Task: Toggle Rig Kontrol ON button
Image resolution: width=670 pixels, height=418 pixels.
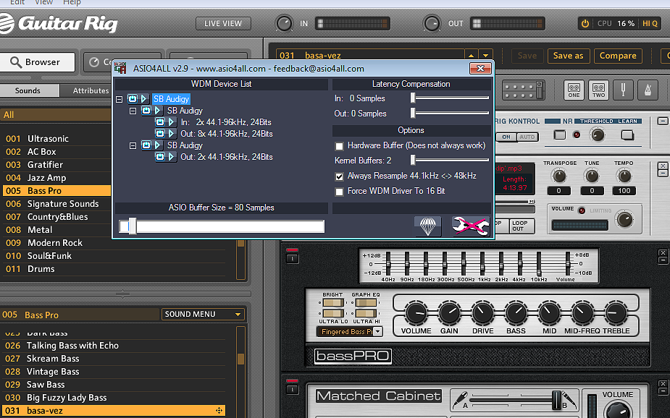Action: tap(506, 137)
